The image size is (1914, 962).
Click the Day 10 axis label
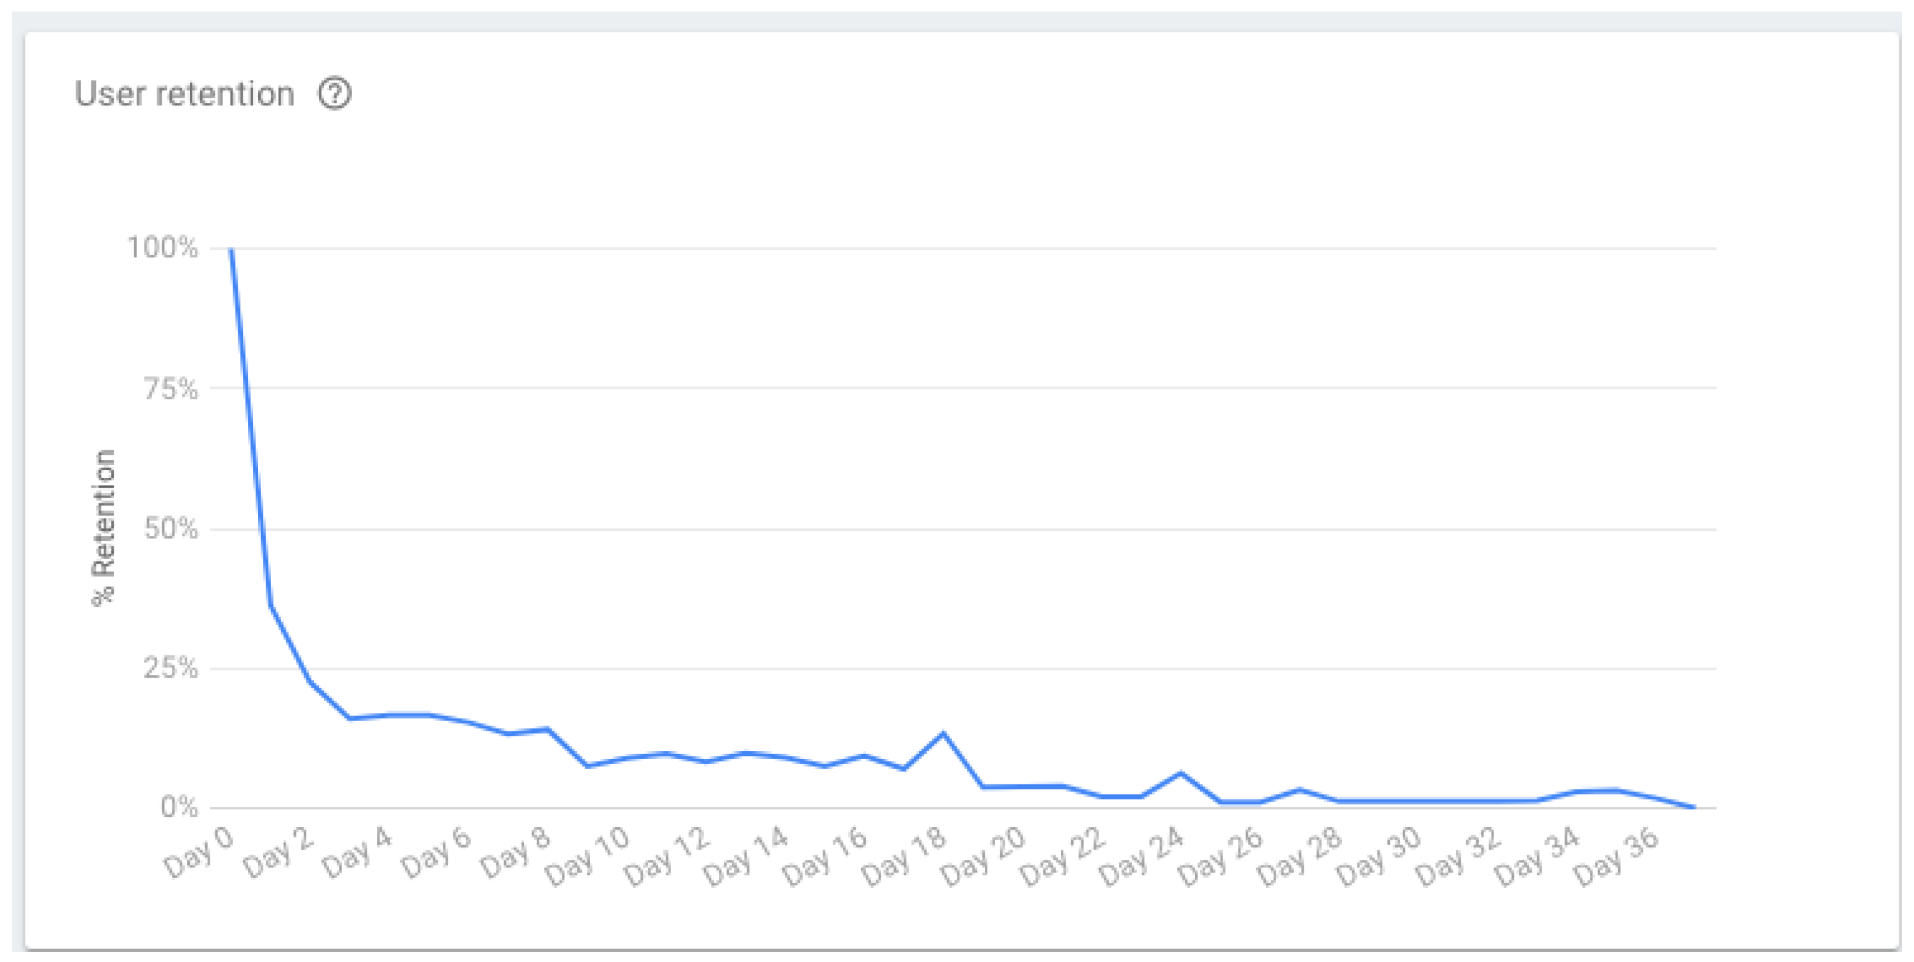point(586,857)
